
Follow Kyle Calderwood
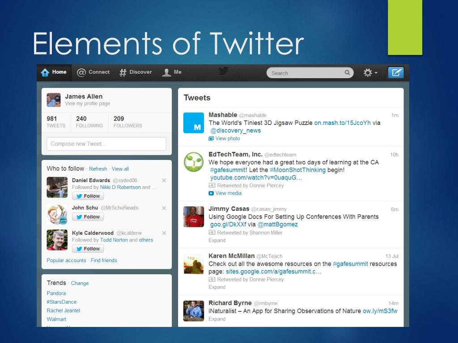pyautogui.click(x=88, y=248)
